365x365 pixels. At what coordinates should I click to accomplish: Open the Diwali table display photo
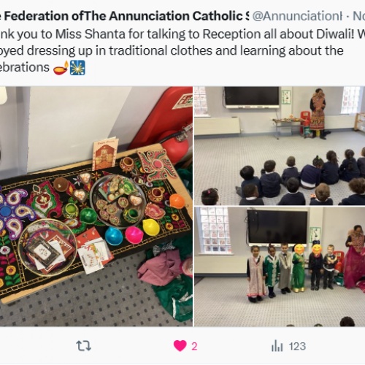click(x=96, y=207)
